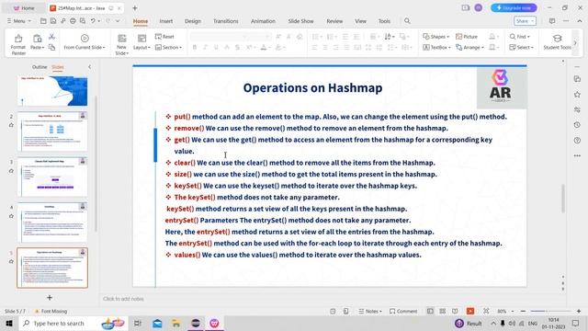Open the Windows Start menu
The image size is (588, 331).
pos(9,323)
